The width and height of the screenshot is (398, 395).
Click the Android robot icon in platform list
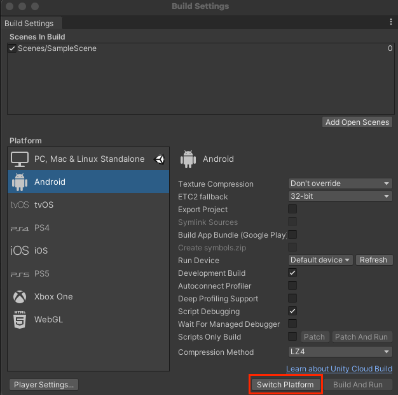pyautogui.click(x=20, y=182)
